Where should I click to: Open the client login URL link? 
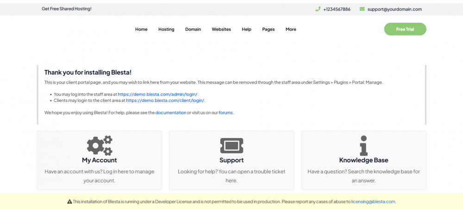point(165,101)
